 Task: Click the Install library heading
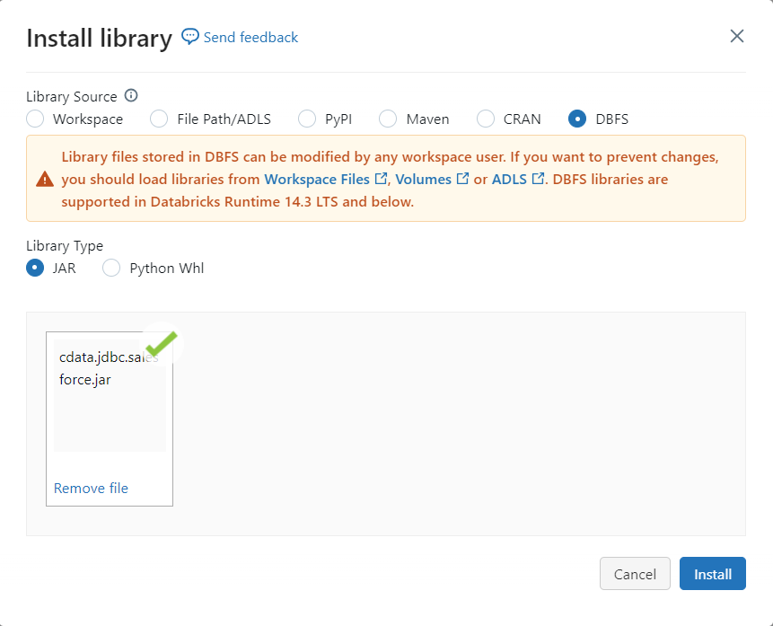tap(99, 38)
